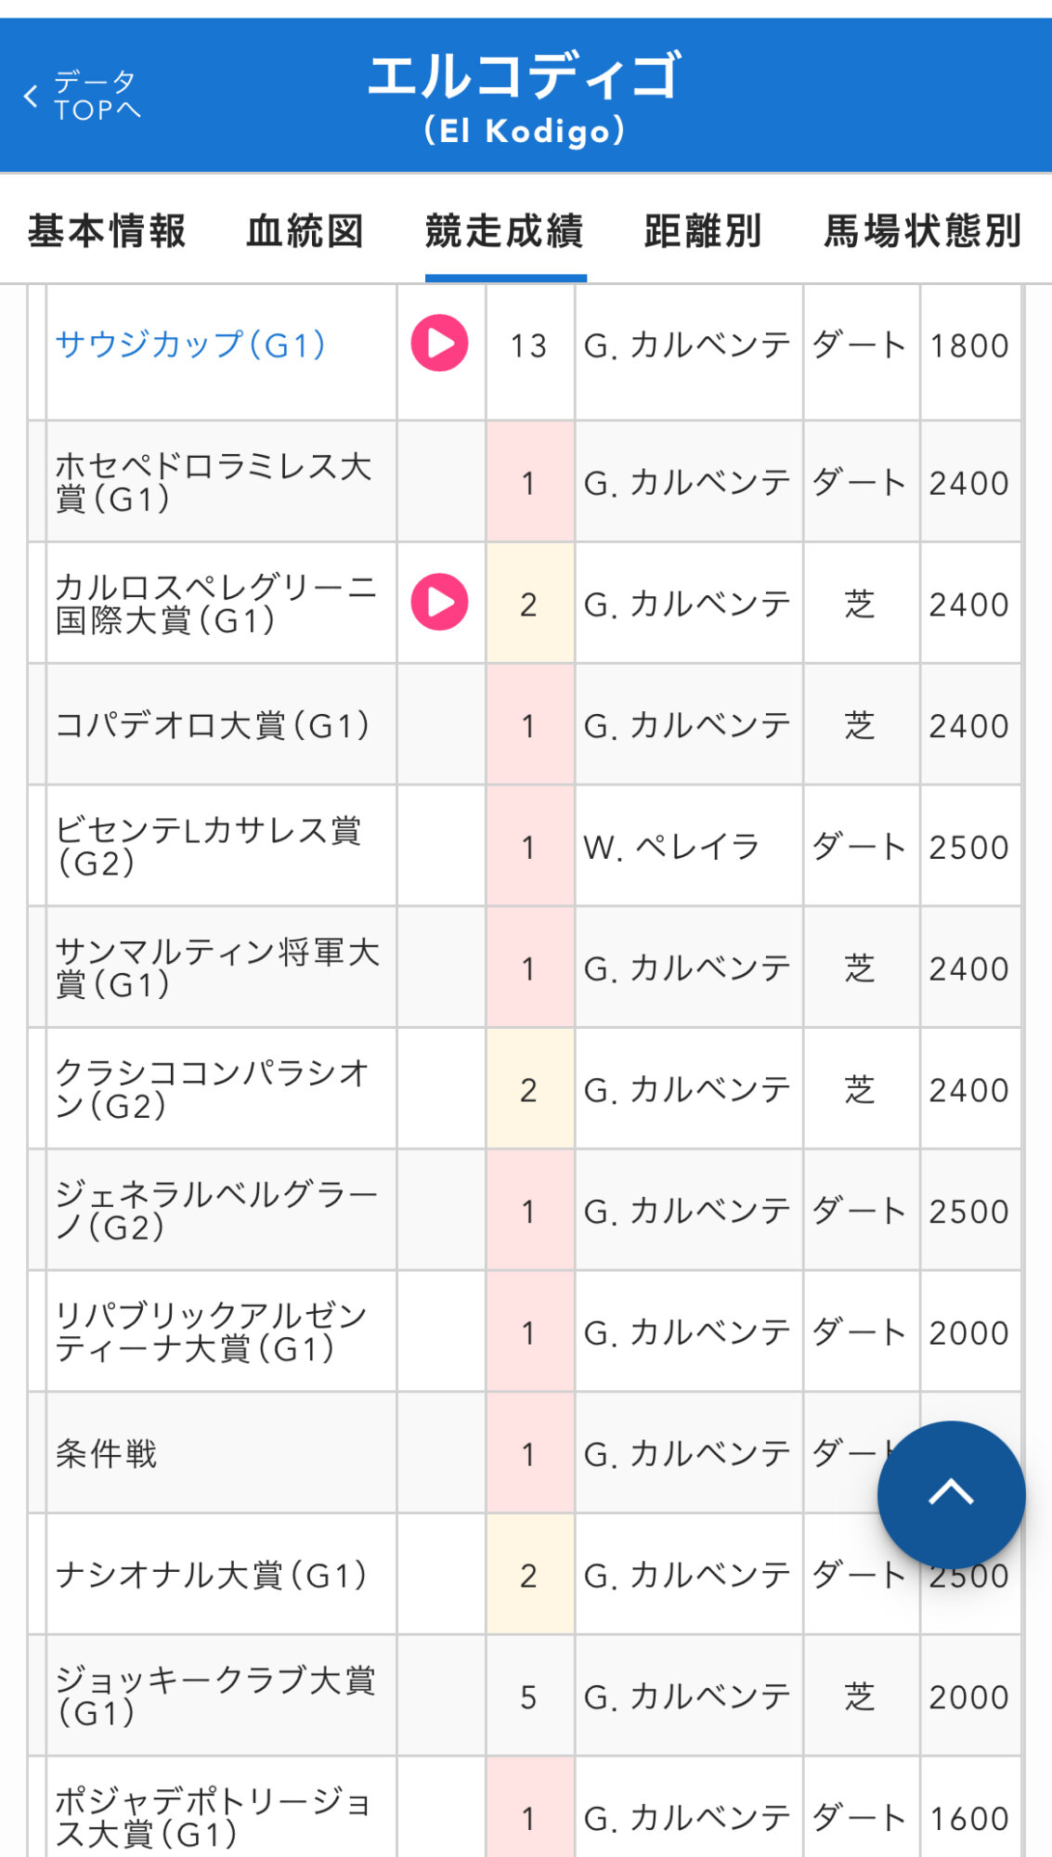Tap the scroll-to-top floating button

point(951,1494)
